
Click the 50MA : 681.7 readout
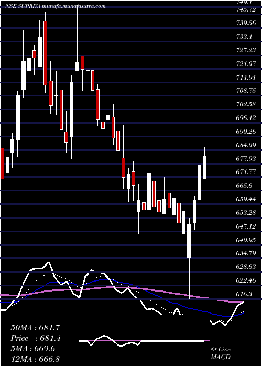tap(36, 328)
